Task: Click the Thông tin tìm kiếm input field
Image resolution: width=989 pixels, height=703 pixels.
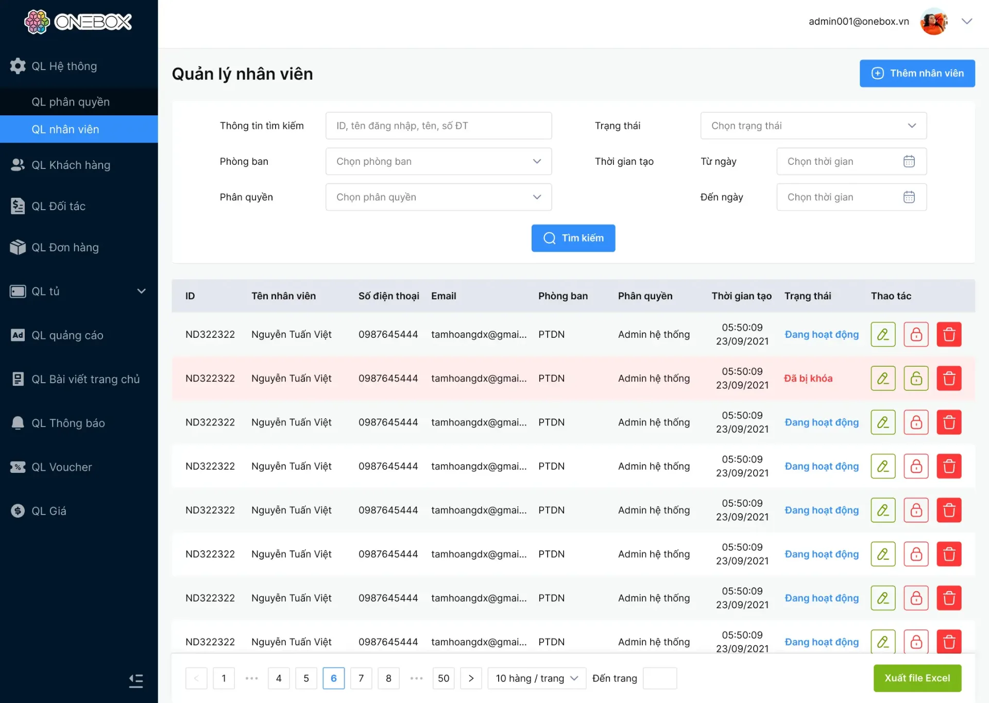Action: (x=438, y=126)
